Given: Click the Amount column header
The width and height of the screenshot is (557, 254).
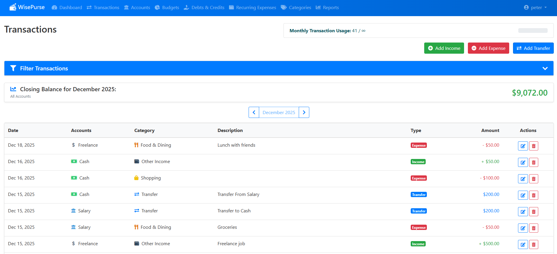Looking at the screenshot, I should (490, 130).
